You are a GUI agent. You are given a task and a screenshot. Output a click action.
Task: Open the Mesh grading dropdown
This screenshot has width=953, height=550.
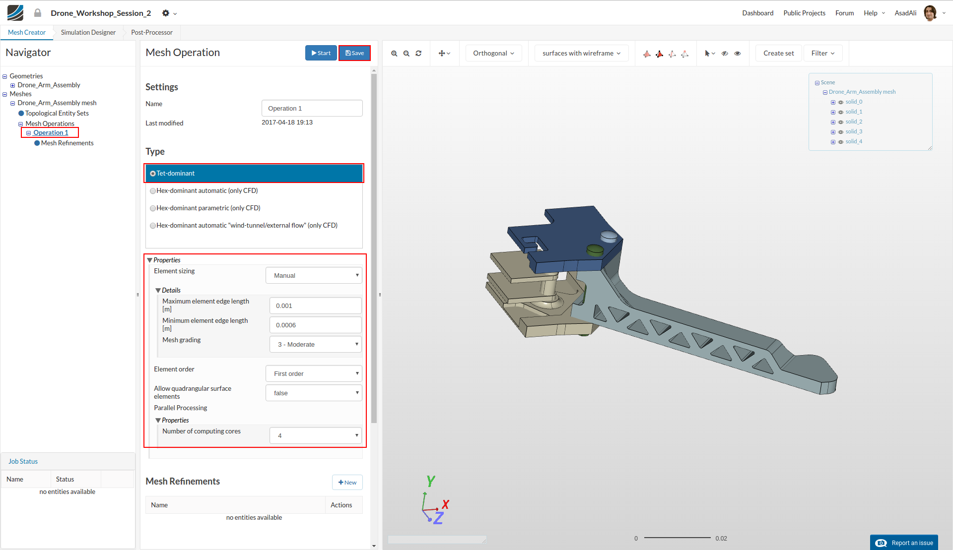[x=315, y=345]
